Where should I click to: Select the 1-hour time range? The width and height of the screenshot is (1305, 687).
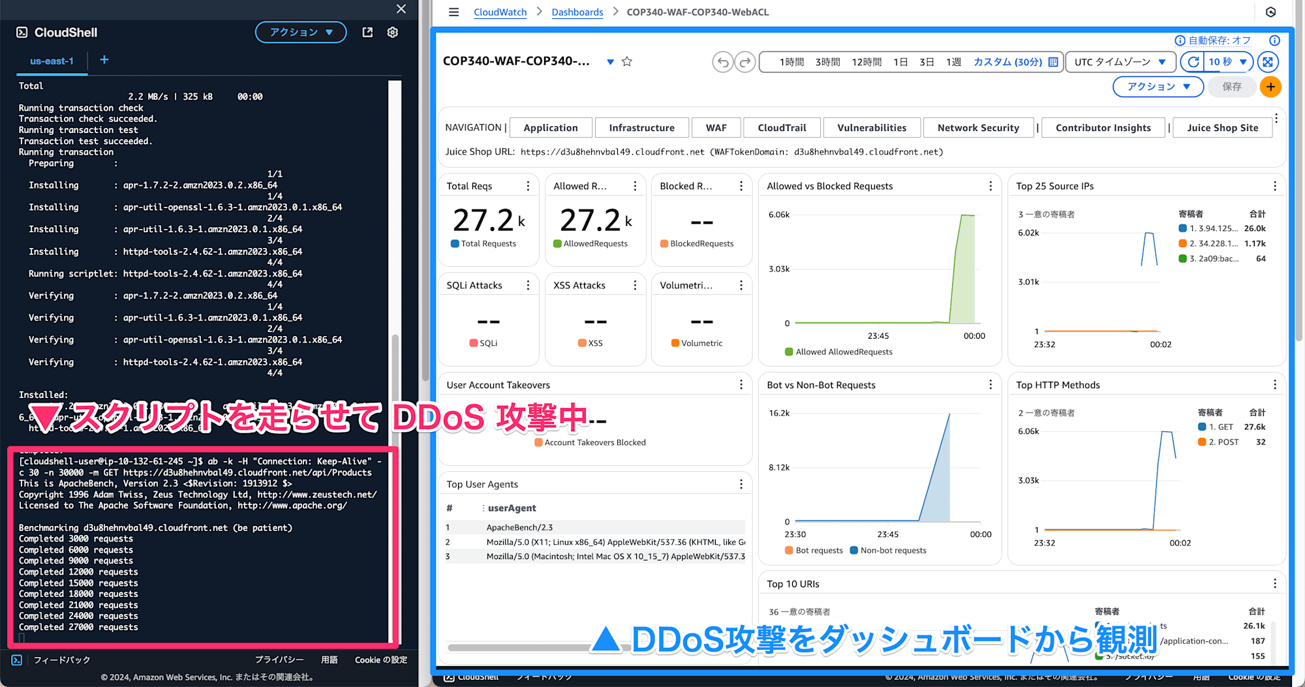pyautogui.click(x=791, y=62)
